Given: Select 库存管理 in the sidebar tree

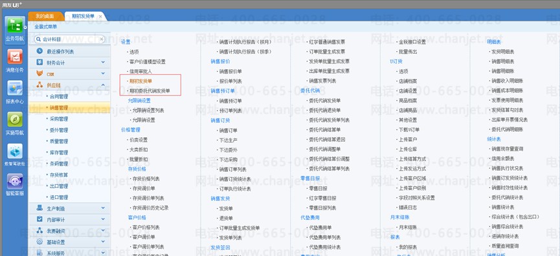Looking at the screenshot, I should pyautogui.click(x=59, y=153).
